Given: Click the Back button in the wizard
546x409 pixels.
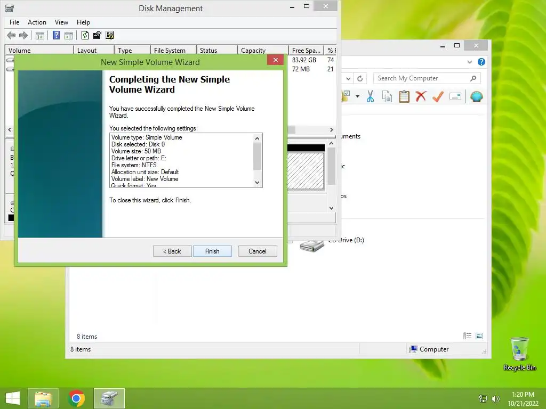Looking at the screenshot, I should [x=172, y=251].
